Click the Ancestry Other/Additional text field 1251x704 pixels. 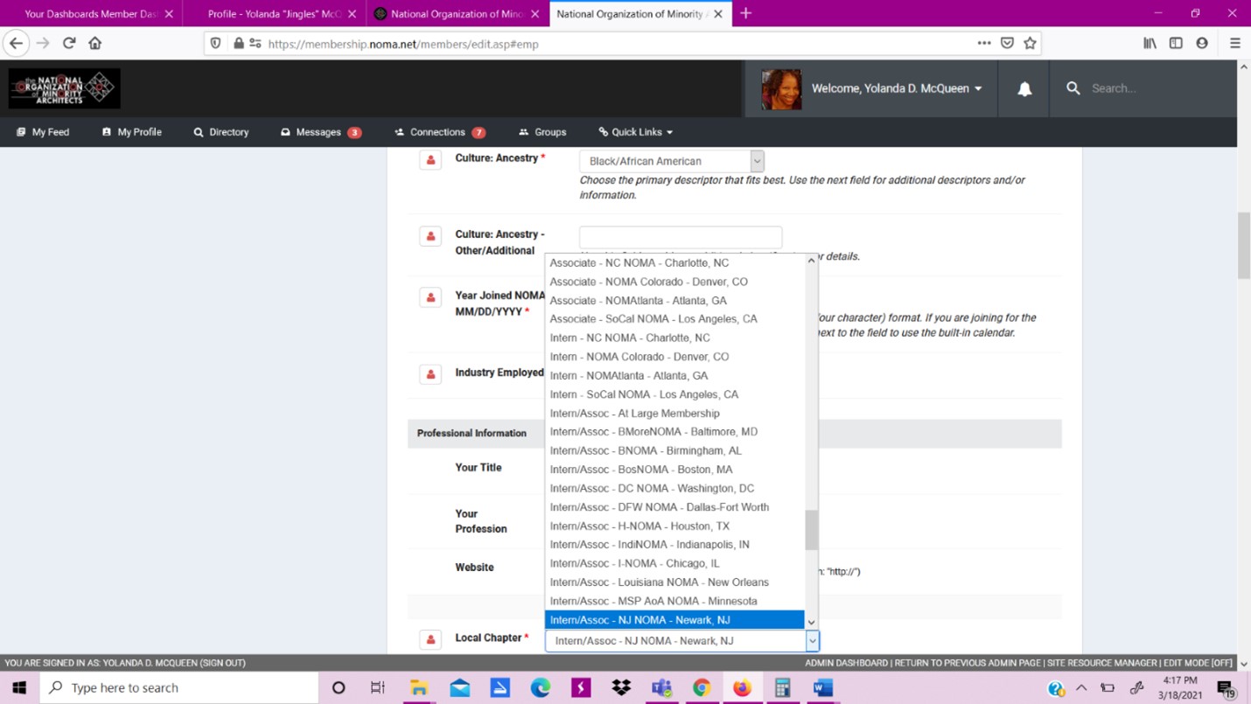tap(681, 237)
